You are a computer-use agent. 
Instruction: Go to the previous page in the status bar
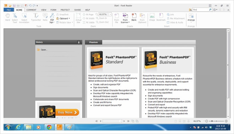point(101,121)
